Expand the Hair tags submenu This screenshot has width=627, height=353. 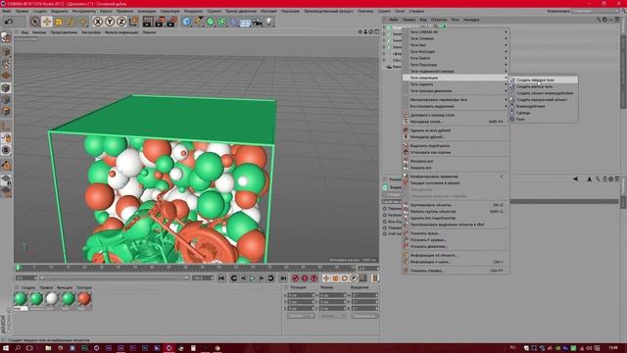click(456, 45)
